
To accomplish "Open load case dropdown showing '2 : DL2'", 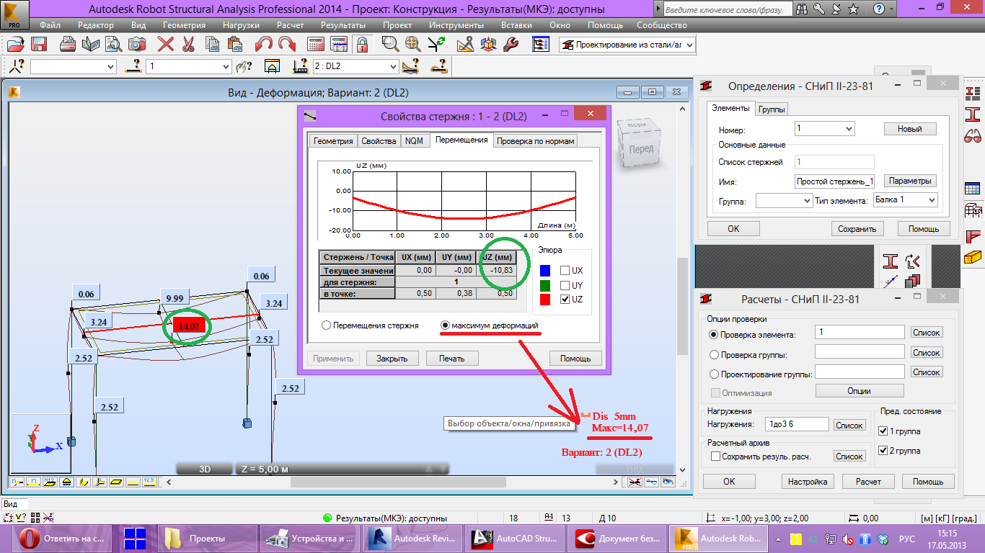I will (355, 66).
